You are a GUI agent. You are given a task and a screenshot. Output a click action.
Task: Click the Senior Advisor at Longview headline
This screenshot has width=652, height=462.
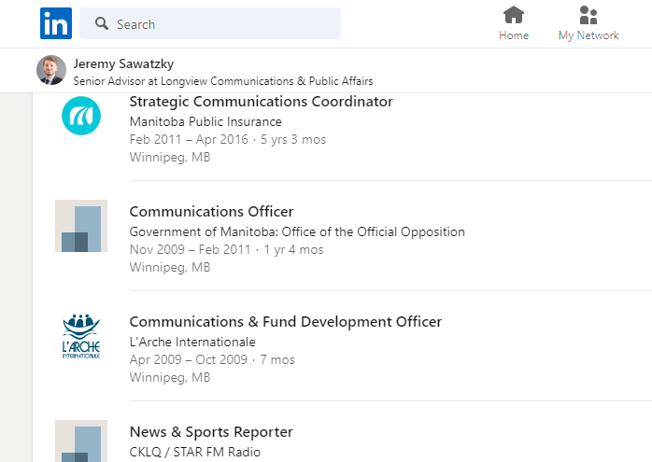tap(223, 81)
